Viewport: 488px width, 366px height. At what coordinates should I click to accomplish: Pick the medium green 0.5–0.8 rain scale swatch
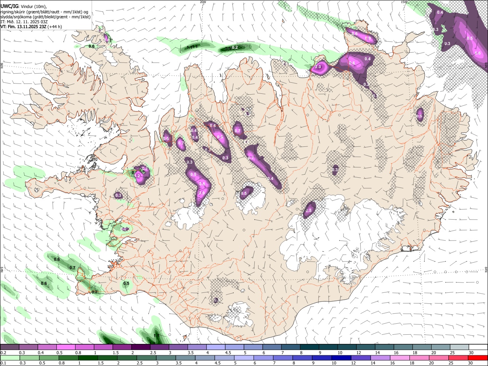pos(49,358)
